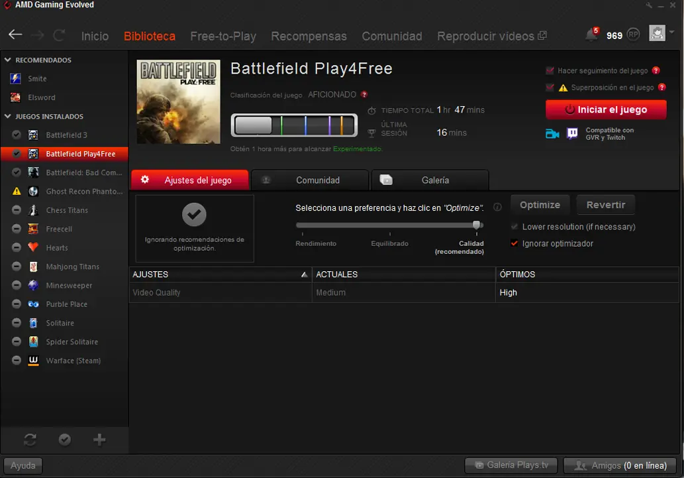Screen dimensions: 684x478
Task: Click the Warface game icon
Action: tap(33, 360)
